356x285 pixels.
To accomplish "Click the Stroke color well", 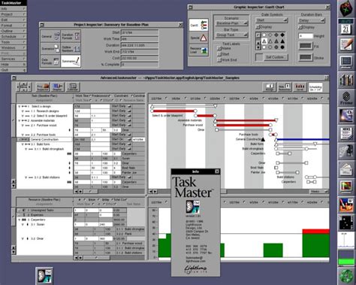I will pos(306,58).
